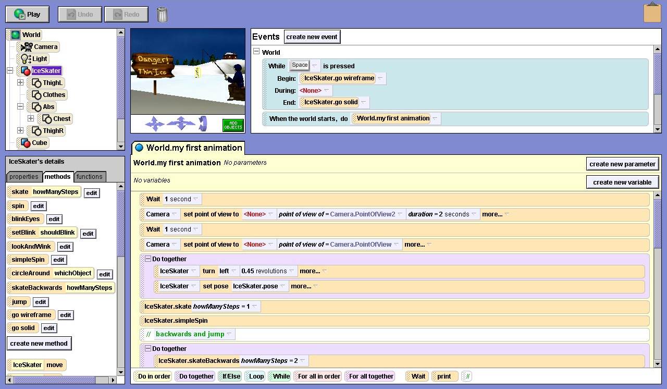Image resolution: width=667 pixels, height=389 pixels.
Task: Click the green ADD OBJECTS button
Action: pos(233,125)
